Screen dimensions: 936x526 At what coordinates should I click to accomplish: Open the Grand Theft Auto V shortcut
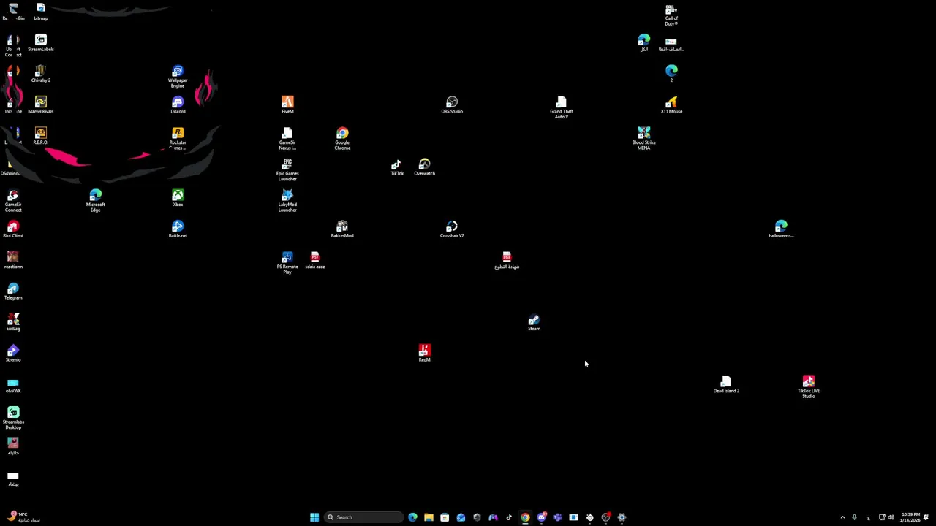tap(562, 107)
